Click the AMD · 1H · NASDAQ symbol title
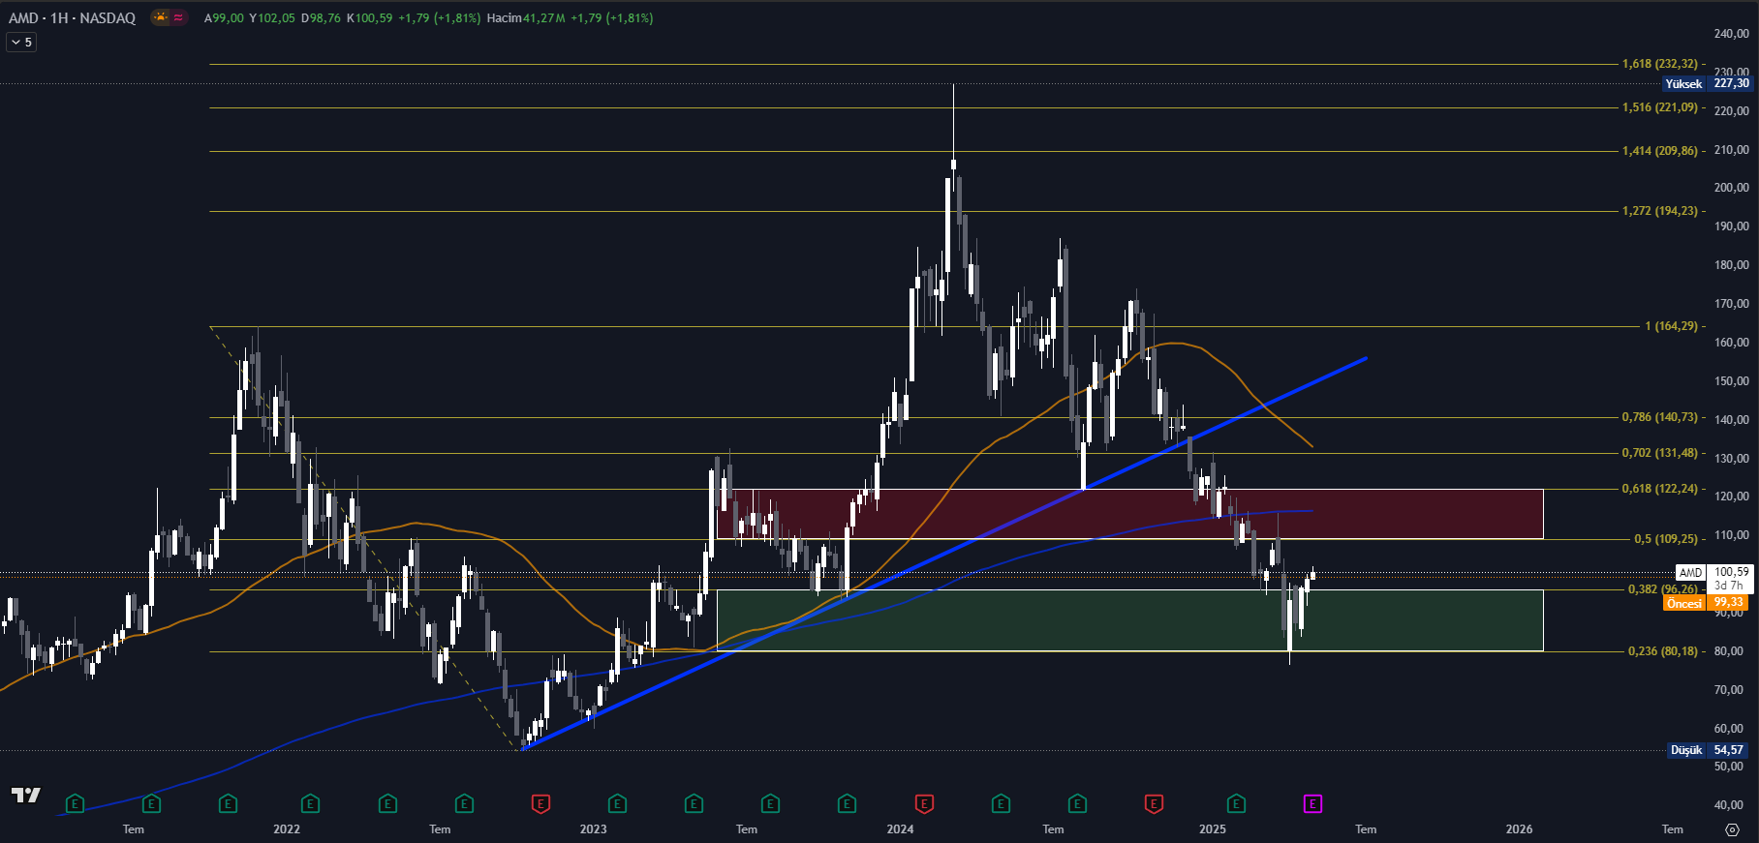Image resolution: width=1759 pixels, height=843 pixels. [x=73, y=18]
